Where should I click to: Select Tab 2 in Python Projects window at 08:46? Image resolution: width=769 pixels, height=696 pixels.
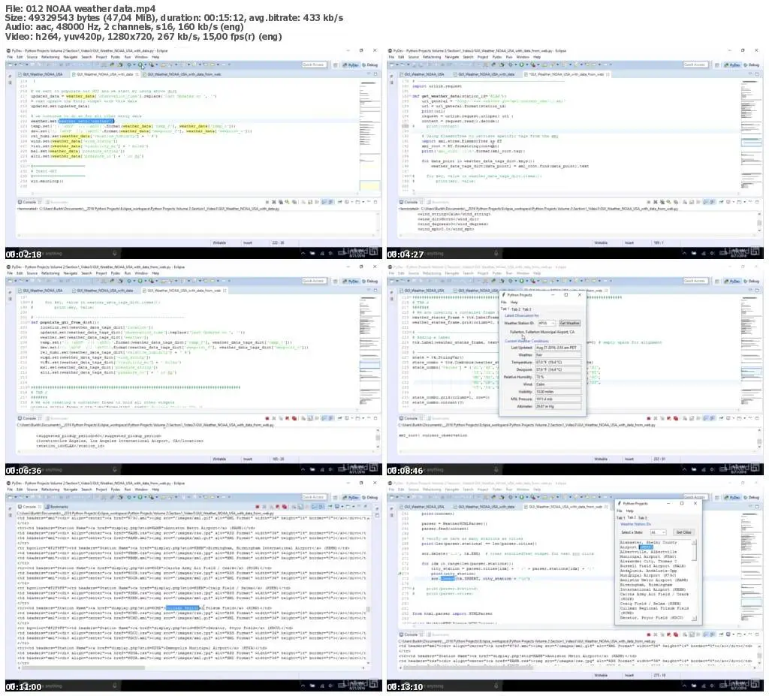click(515, 309)
